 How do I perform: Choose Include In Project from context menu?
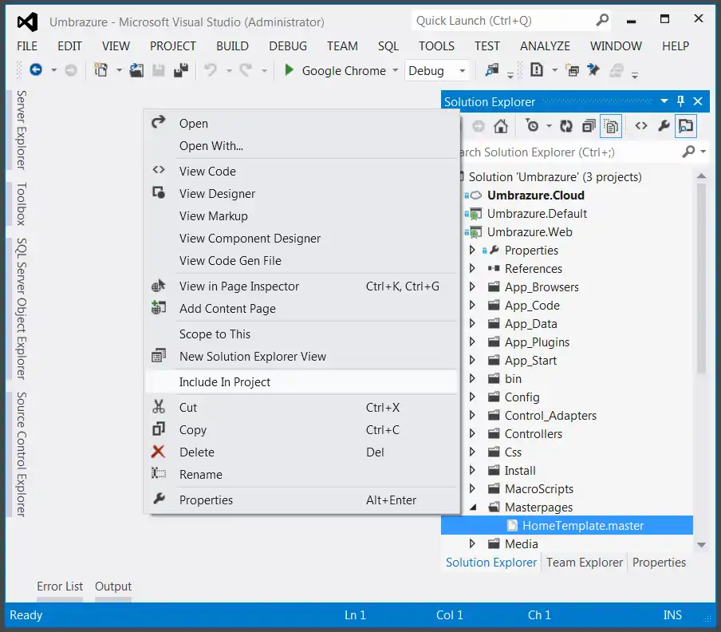pos(301,381)
